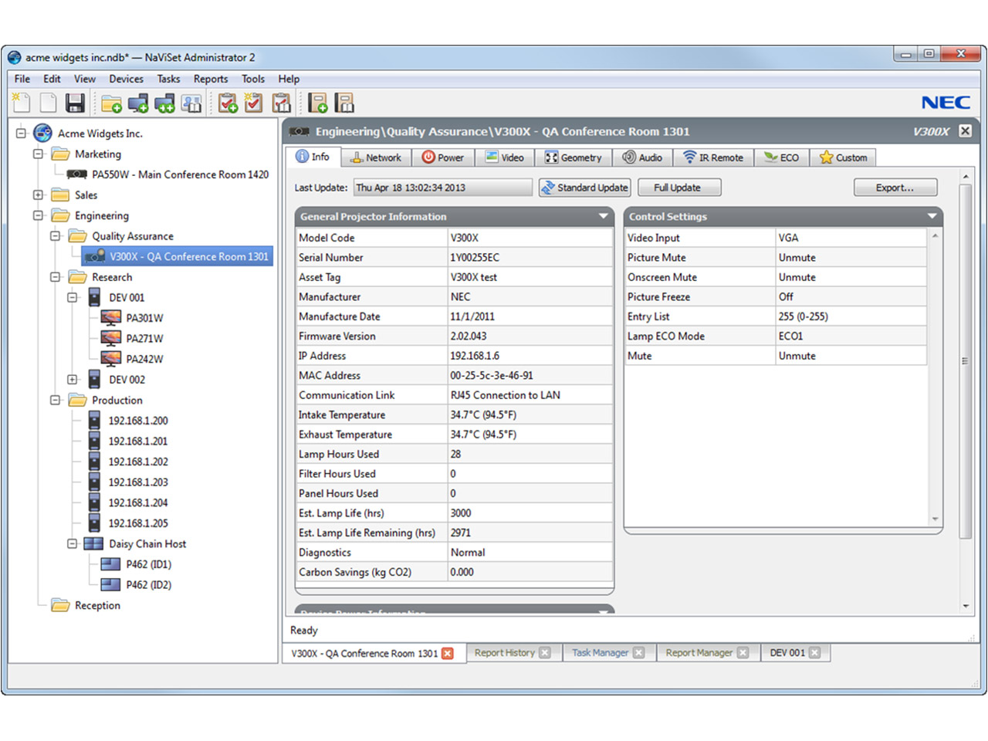
Task: Click the Export... button
Action: [x=895, y=188]
